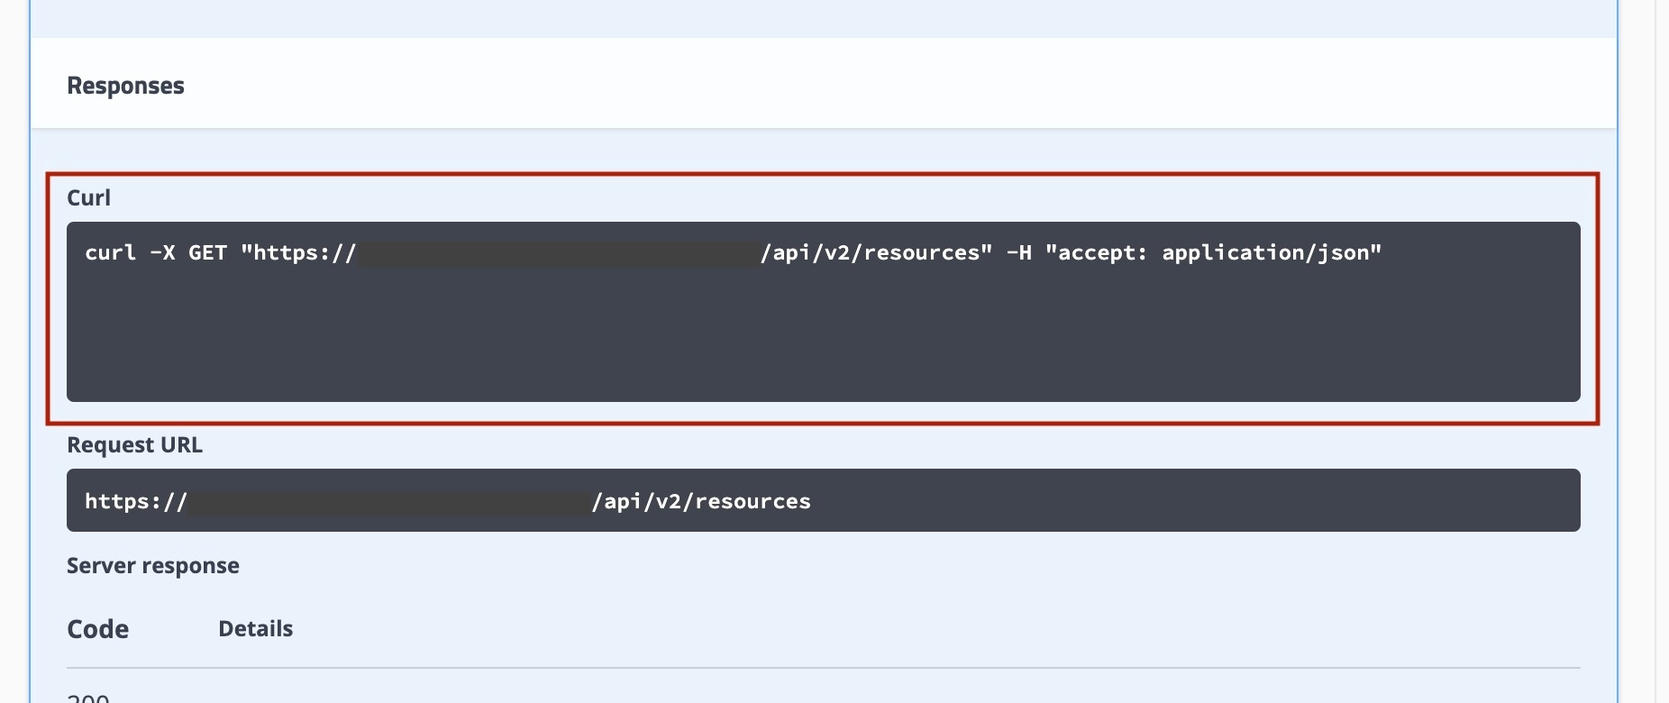Click the redacted host in Request URL

tap(389, 501)
